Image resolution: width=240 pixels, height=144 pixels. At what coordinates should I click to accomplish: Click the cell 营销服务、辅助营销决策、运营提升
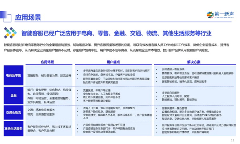49,76
